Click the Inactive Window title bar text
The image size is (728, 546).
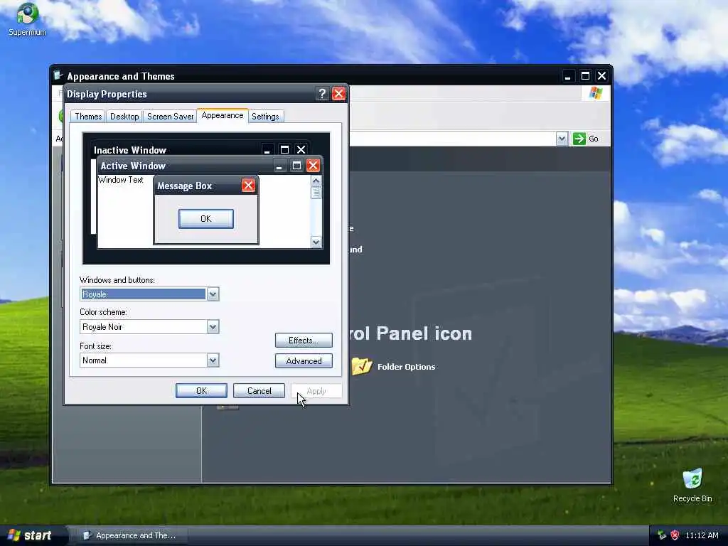(x=130, y=150)
